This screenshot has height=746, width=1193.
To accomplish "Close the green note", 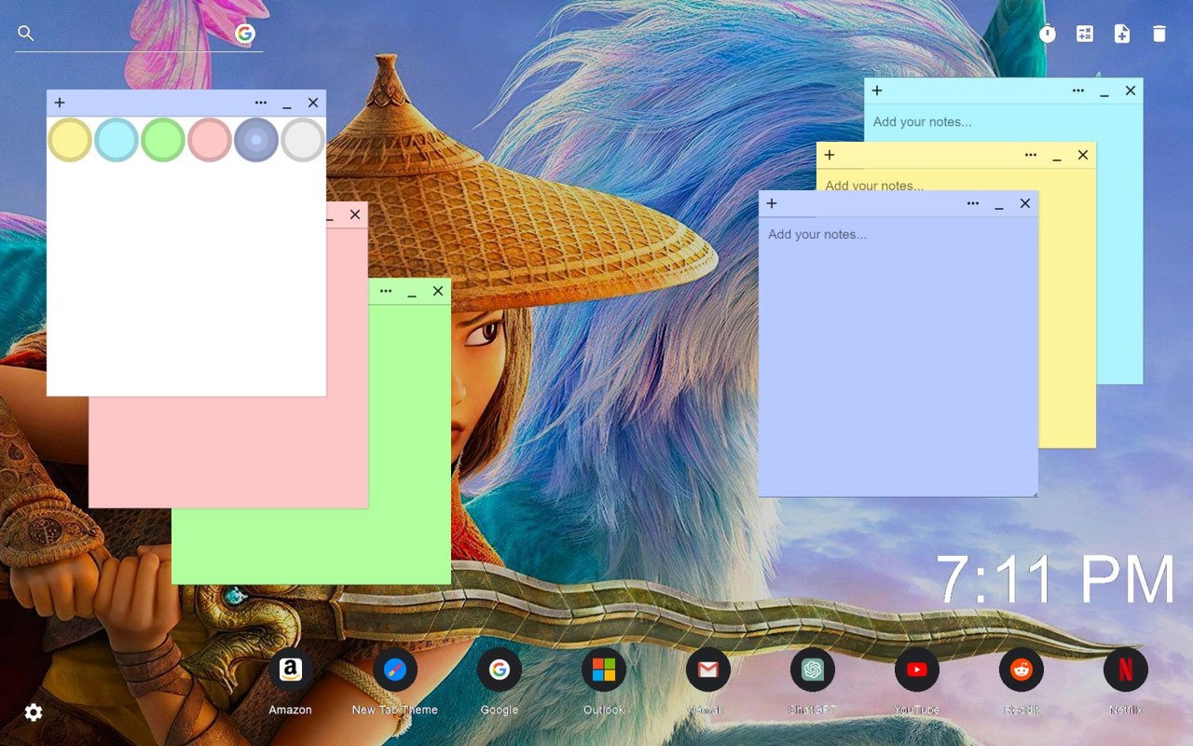I will (438, 291).
